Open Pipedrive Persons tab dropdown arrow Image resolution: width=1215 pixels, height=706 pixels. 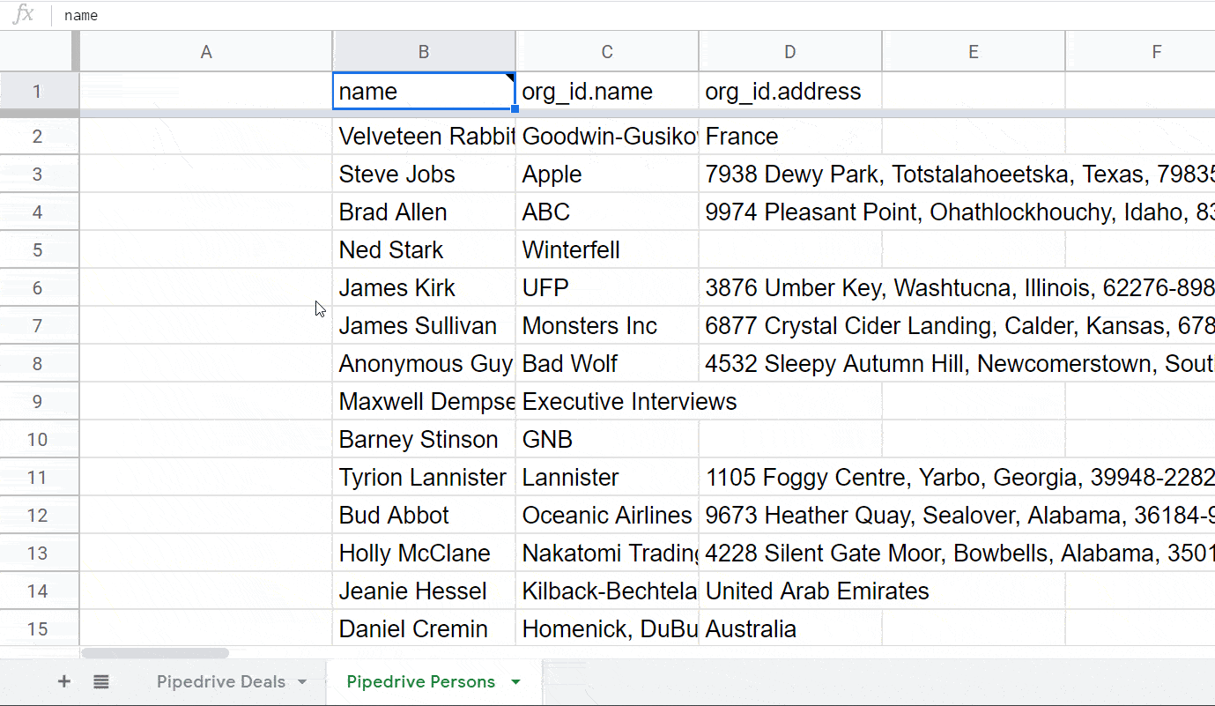[515, 682]
